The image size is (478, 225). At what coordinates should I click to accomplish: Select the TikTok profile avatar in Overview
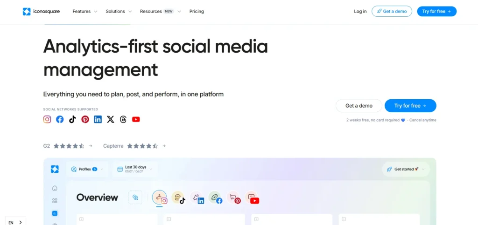pyautogui.click(x=178, y=198)
